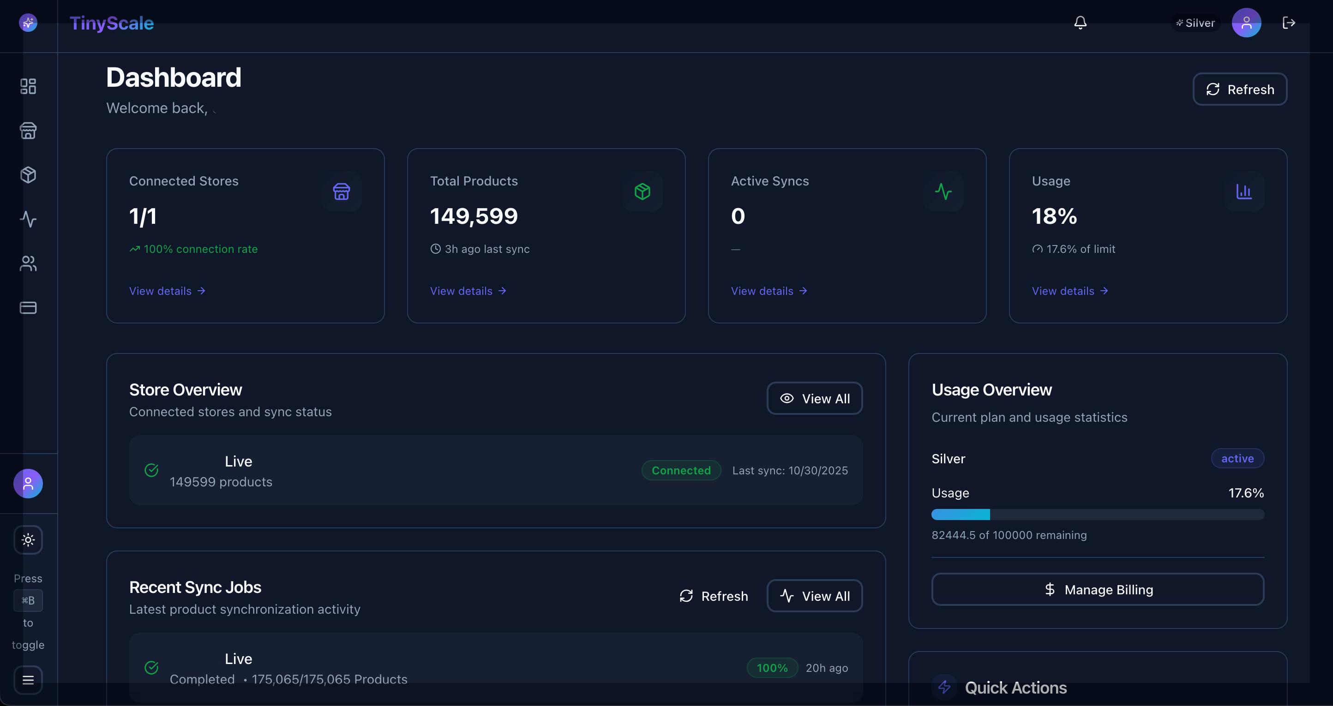Click the Manage Billing button
Screen dimensions: 1333x706
tap(1098, 589)
